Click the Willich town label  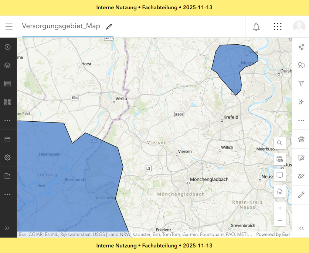227,148
